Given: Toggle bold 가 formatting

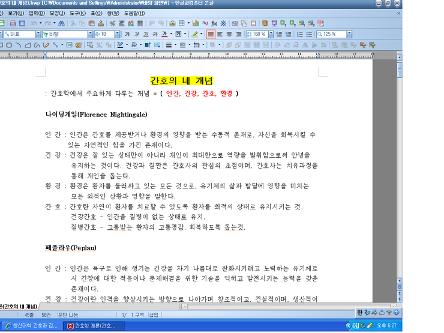Looking at the screenshot, I should pos(127,34).
